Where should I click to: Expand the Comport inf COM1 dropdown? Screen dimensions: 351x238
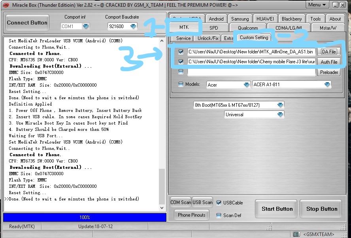[86, 26]
